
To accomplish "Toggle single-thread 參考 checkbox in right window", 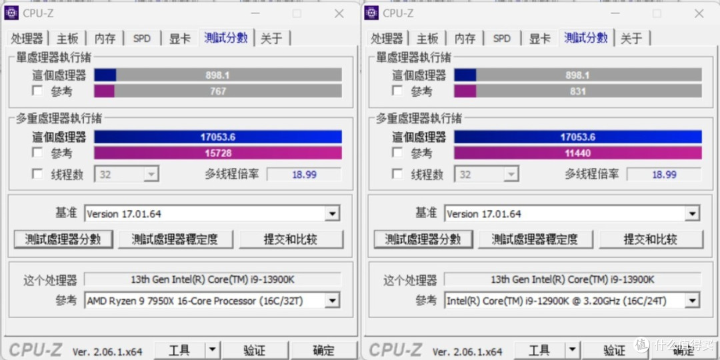I will coord(397,91).
